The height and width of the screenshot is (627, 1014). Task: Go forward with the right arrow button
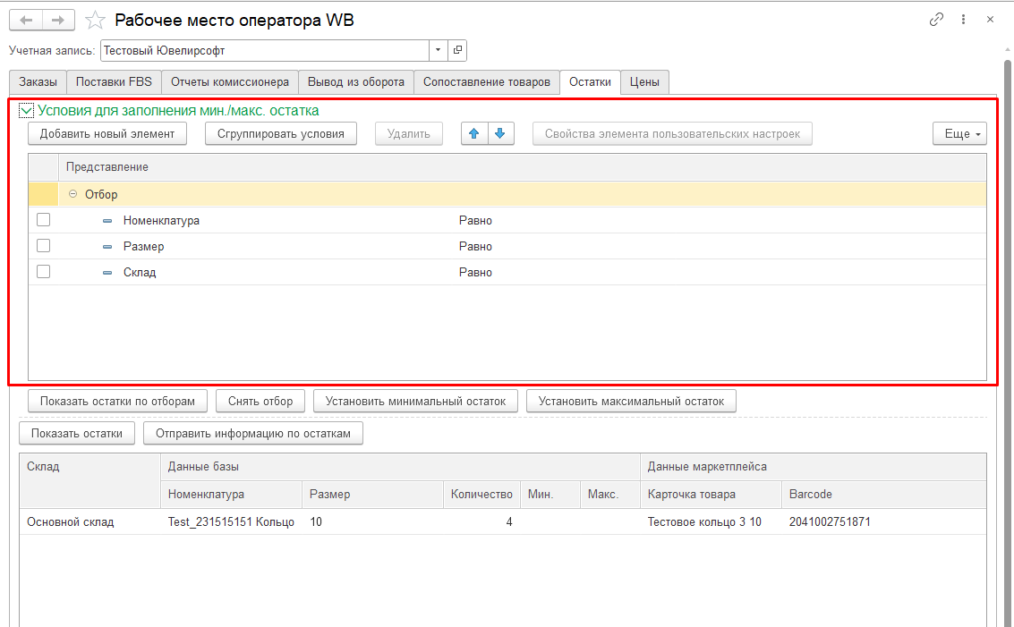point(58,20)
